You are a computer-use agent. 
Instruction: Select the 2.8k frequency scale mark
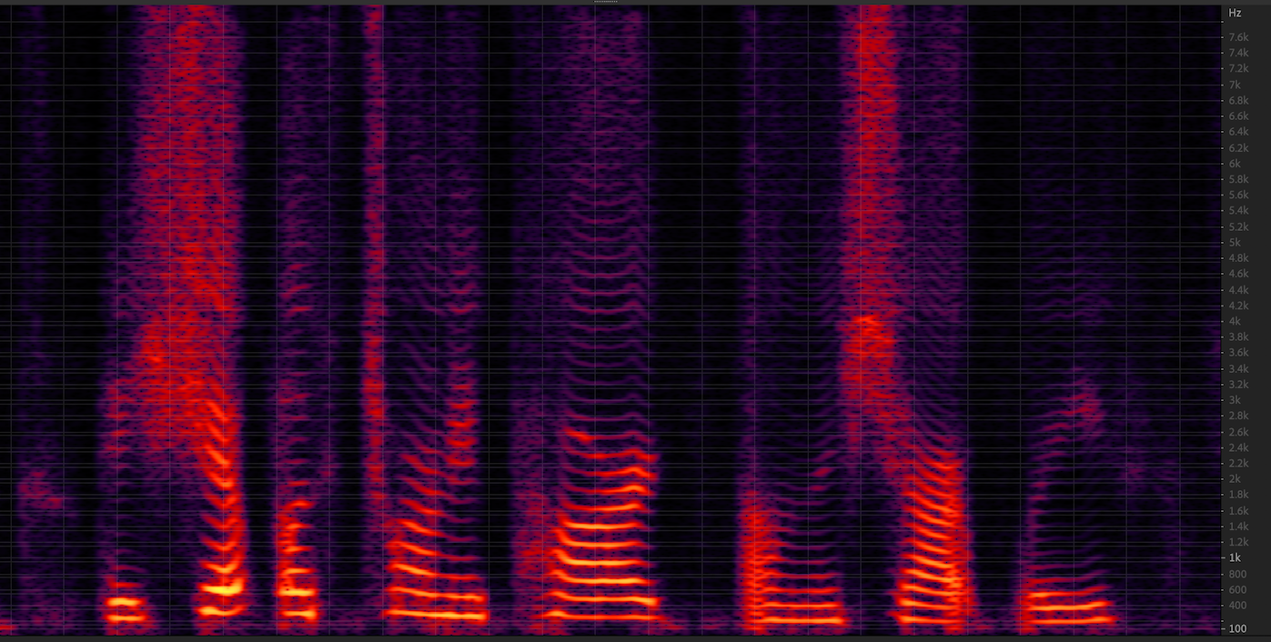pyautogui.click(x=1237, y=416)
